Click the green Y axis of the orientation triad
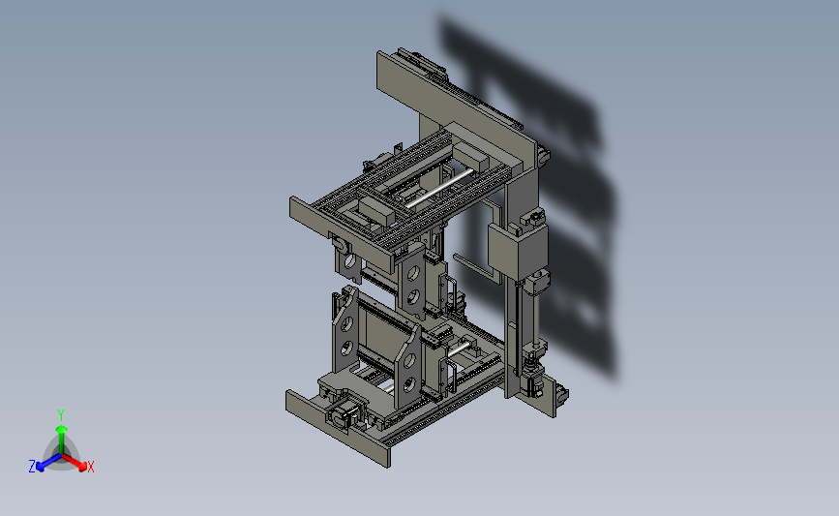 click(x=61, y=440)
